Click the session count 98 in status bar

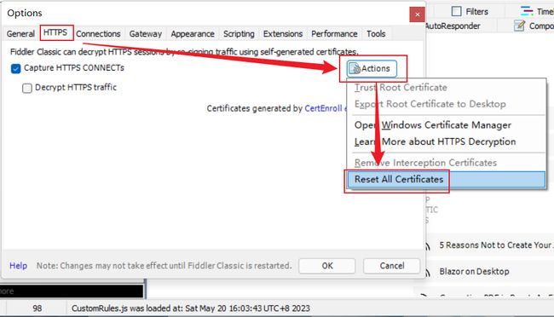click(x=38, y=308)
